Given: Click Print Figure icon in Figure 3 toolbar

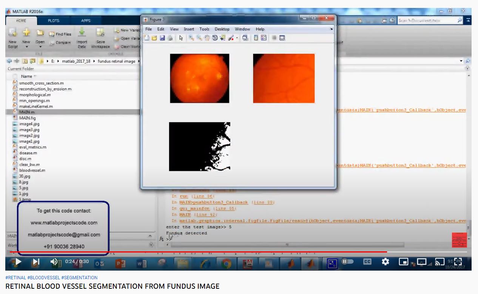Looking at the screenshot, I should pos(170,38).
